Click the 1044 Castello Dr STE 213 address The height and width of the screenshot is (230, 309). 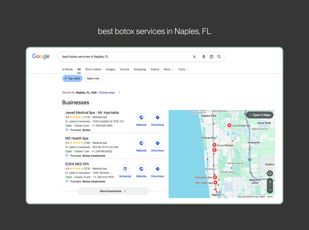click(x=108, y=121)
